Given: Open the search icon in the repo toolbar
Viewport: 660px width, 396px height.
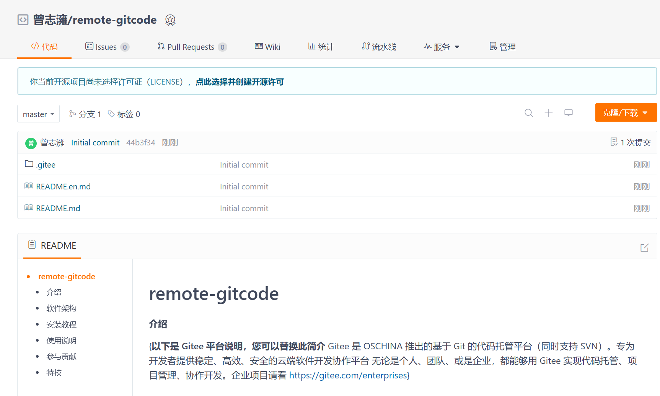Looking at the screenshot, I should (x=529, y=113).
